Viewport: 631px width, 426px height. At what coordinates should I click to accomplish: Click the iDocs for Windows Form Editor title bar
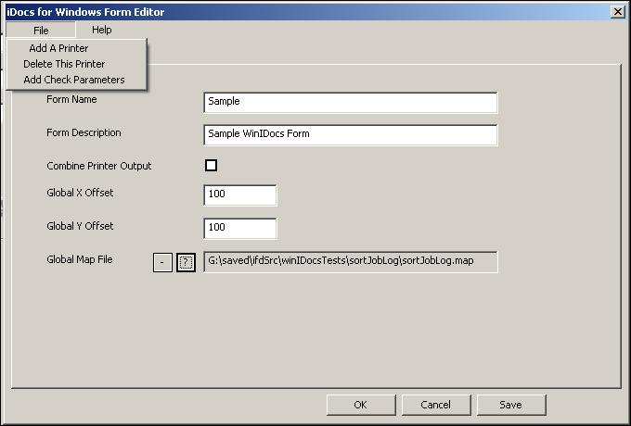(308, 12)
